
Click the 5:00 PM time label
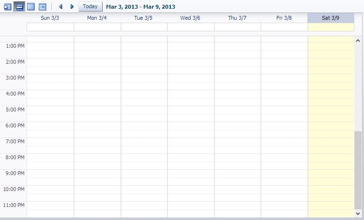click(x=15, y=110)
